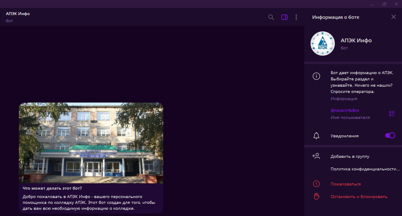
Task: Click the Информация label under bot description
Action: click(344, 99)
